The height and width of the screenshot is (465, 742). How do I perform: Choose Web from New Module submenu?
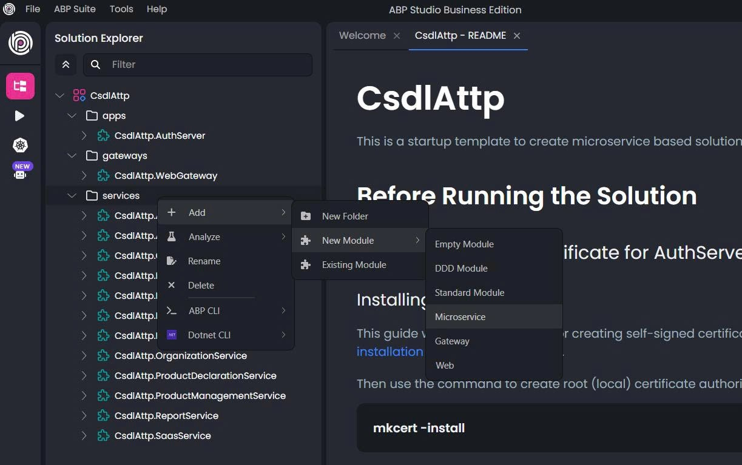tap(494, 365)
